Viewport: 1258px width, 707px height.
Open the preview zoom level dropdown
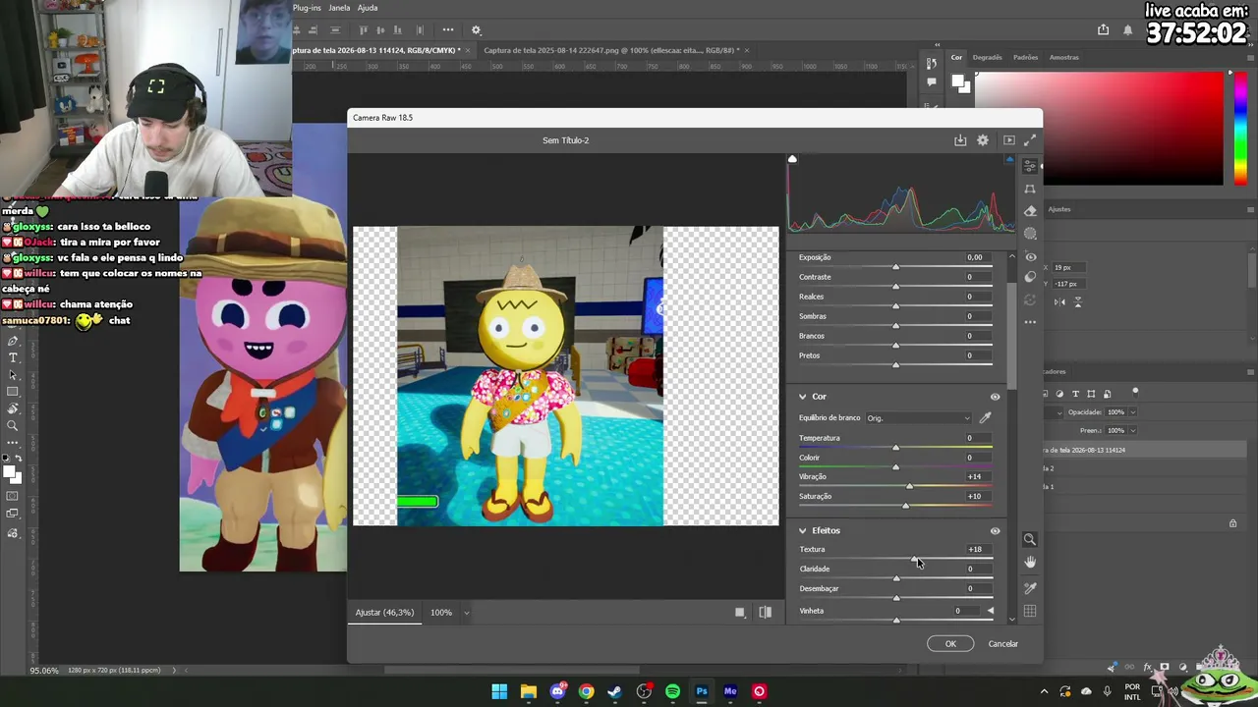click(466, 613)
